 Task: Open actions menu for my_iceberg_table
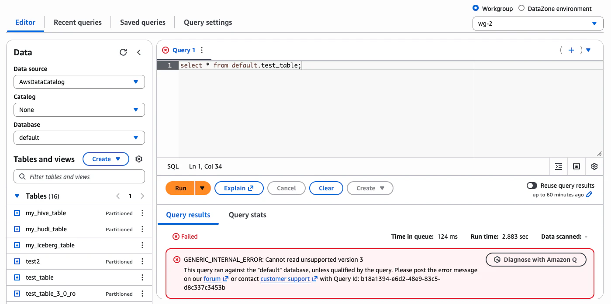pyautogui.click(x=142, y=245)
